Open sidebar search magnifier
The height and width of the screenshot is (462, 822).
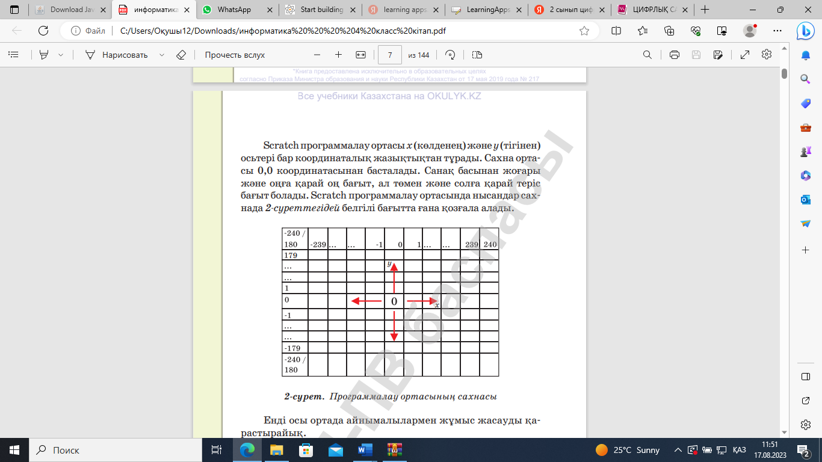click(805, 79)
